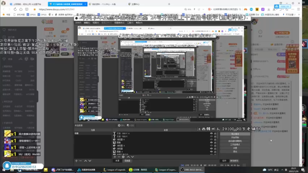Open OBS 文件(F) menu
This screenshot has height=173, width=308.
point(78,23)
